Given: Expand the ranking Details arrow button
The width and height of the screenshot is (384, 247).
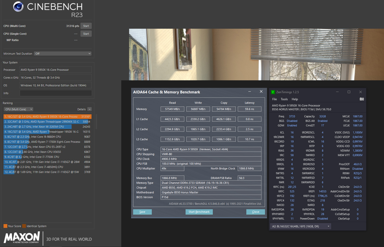Looking at the screenshot, I should click(90, 109).
